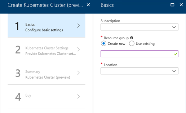Select the Use existing radio button
Image resolution: width=186 pixels, height=113 pixels.
(131, 43)
